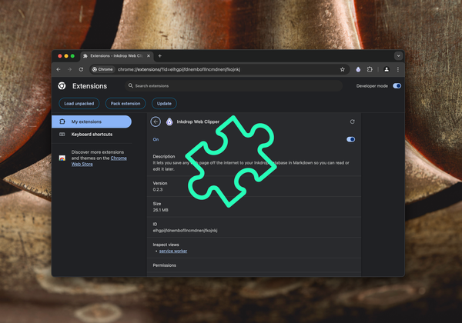462x323 pixels.
Task: Open Keyboard shortcuts in the sidebar
Action: [x=92, y=135]
